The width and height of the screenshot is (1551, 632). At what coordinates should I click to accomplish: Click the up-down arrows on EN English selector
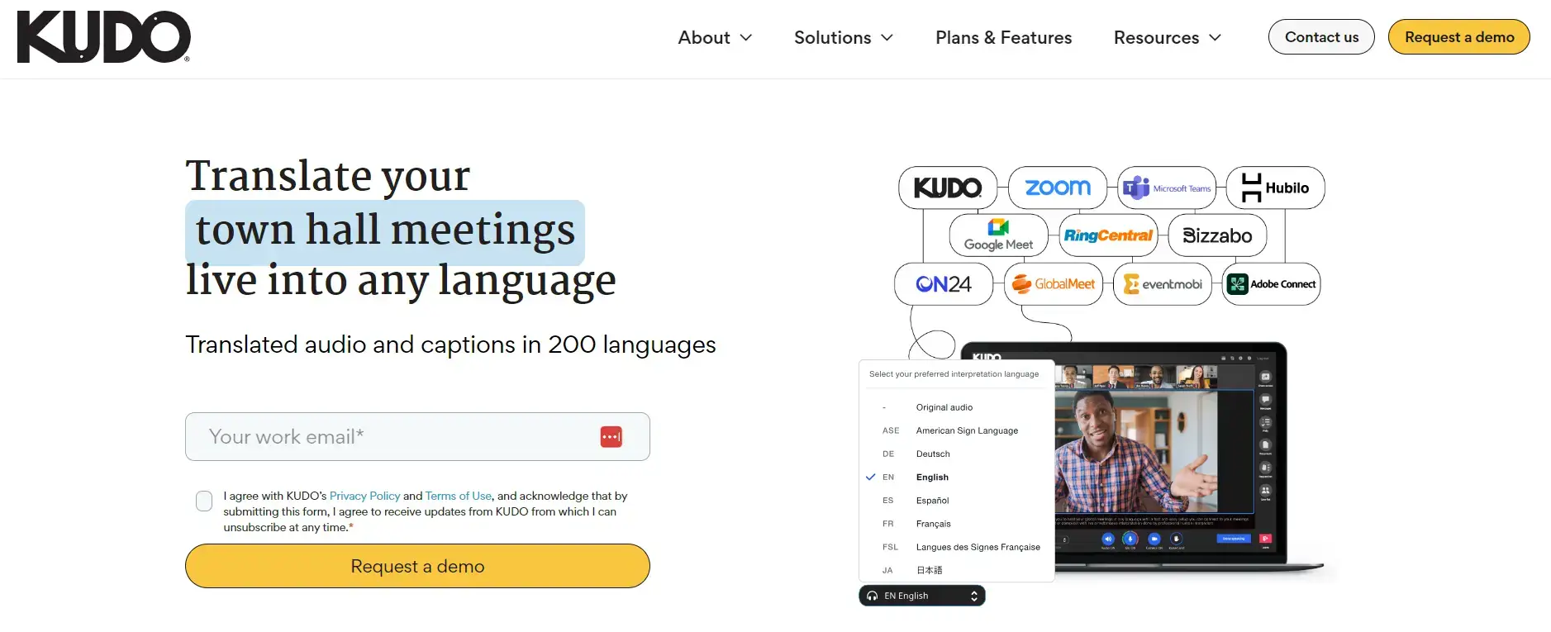pos(974,596)
